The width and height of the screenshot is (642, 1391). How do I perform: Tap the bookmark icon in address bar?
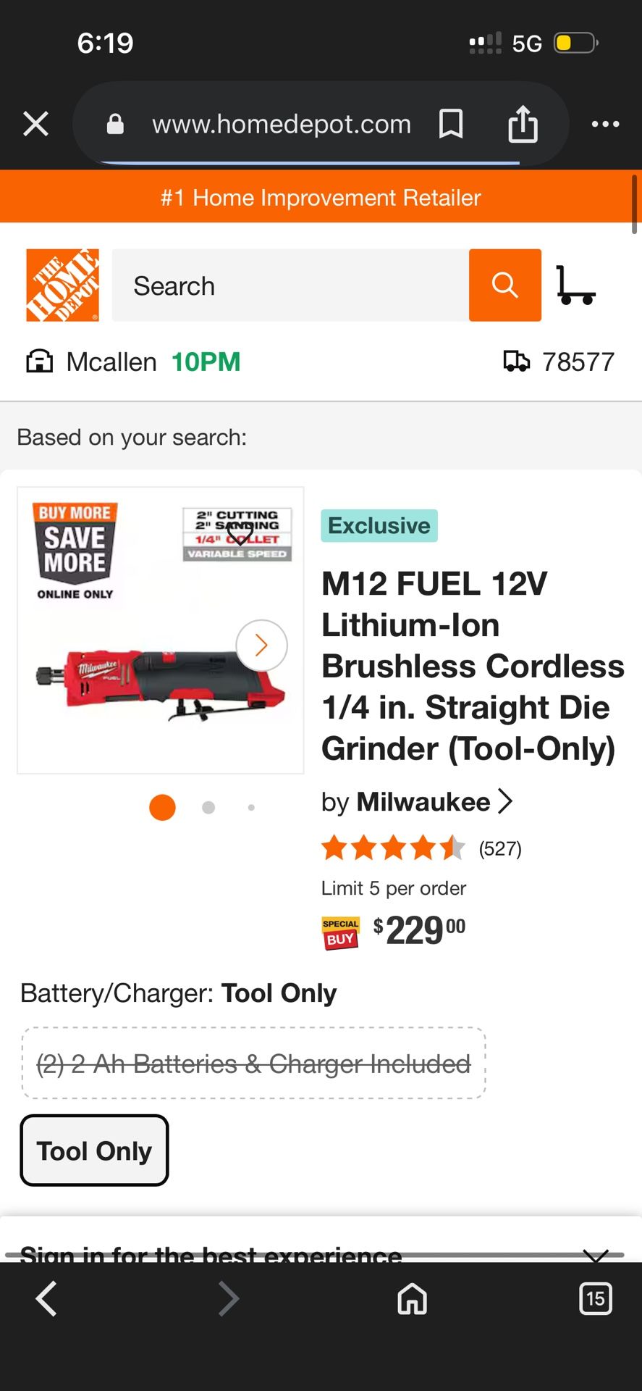click(451, 124)
